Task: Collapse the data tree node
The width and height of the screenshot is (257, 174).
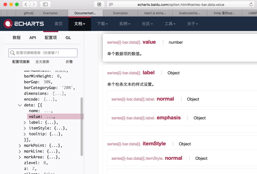Action: coord(20,105)
